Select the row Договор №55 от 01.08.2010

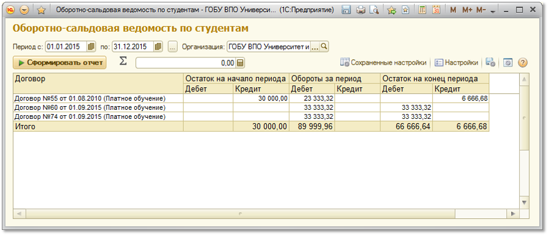(98, 99)
